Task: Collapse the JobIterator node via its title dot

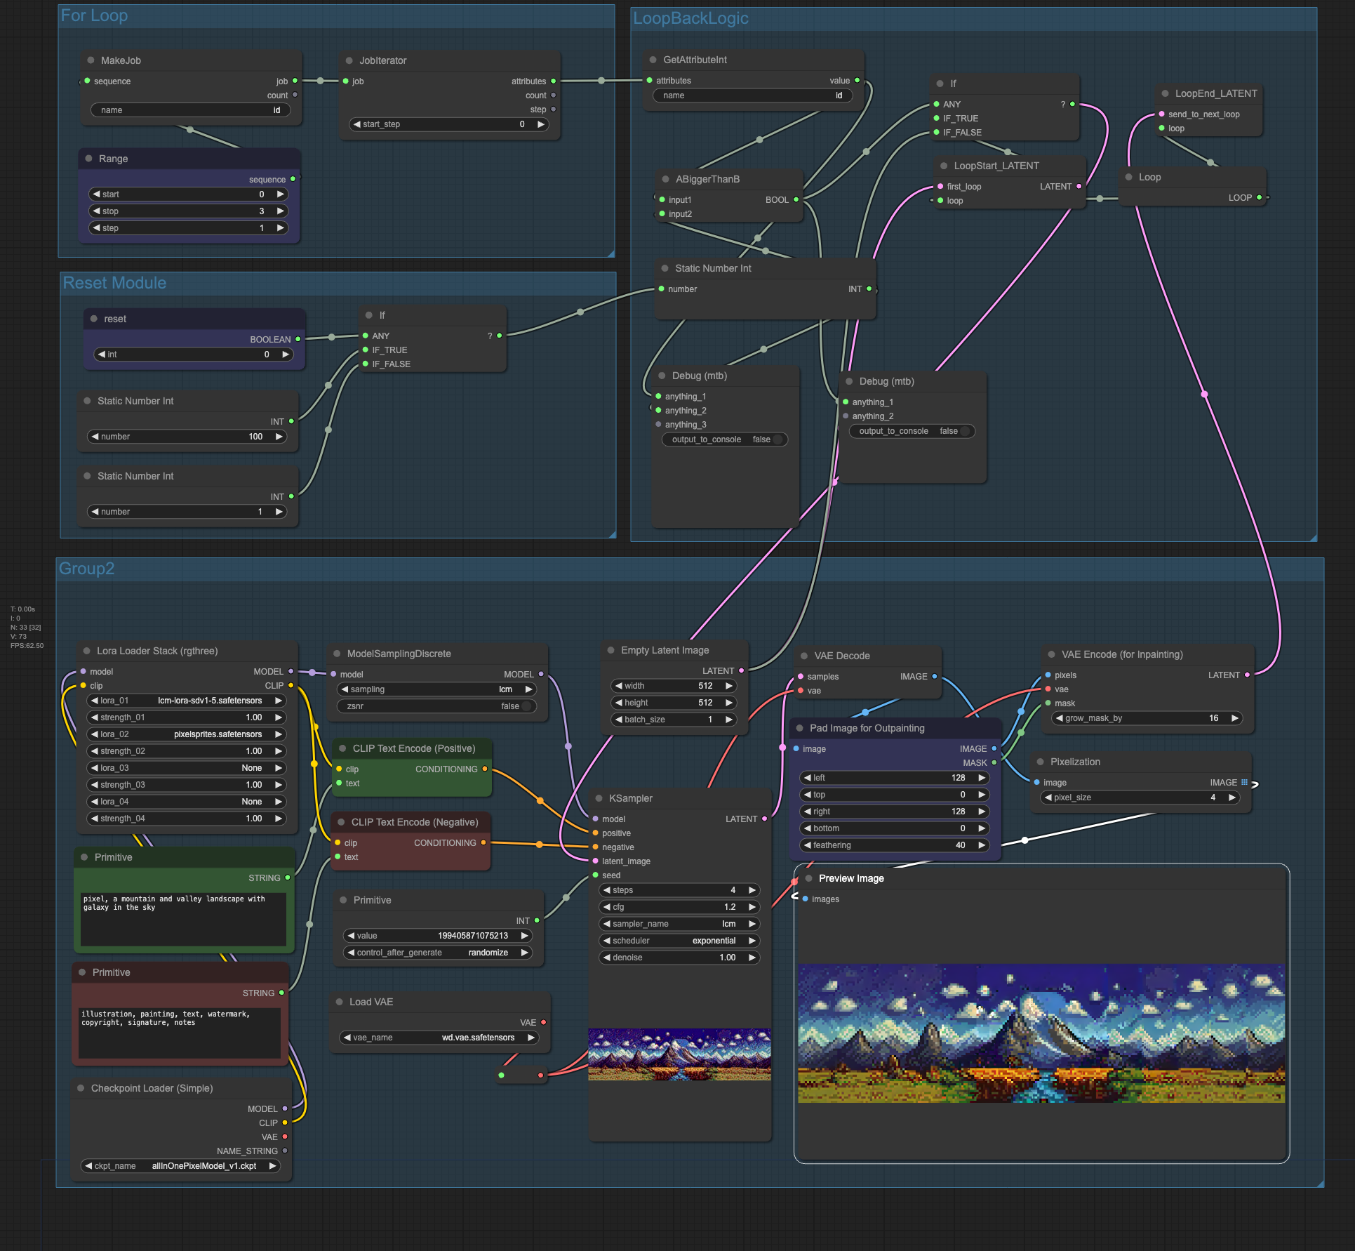Action: pos(349,60)
